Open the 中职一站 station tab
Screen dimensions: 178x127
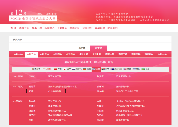click(162, 54)
